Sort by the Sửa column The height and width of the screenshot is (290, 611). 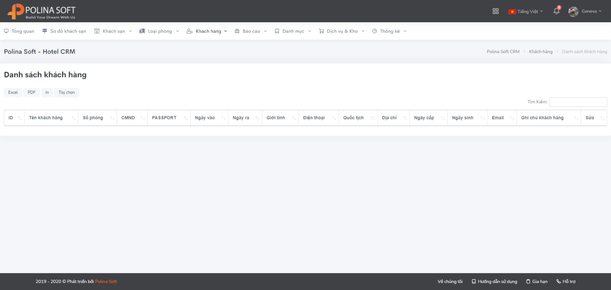(x=594, y=118)
